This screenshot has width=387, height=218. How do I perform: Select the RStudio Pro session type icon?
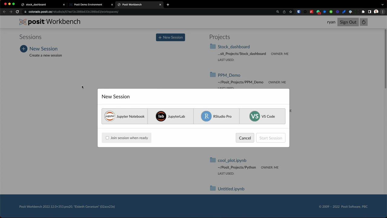tap(206, 116)
